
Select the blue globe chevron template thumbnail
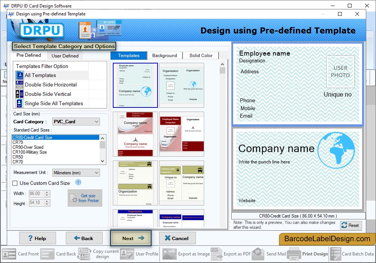(x=135, y=86)
